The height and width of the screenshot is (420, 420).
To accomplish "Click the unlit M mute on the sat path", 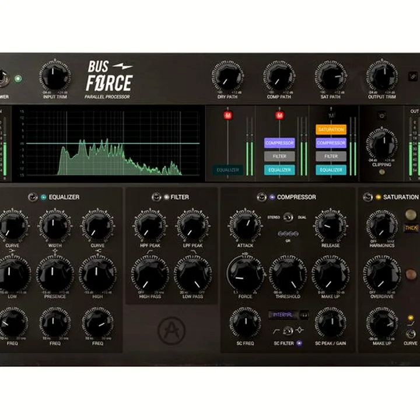I will 331,116.
